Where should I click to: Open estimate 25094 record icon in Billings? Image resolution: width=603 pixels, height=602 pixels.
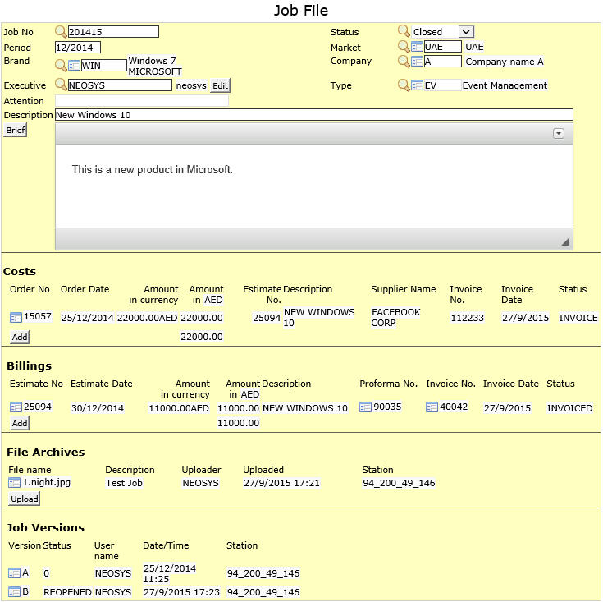[x=16, y=407]
